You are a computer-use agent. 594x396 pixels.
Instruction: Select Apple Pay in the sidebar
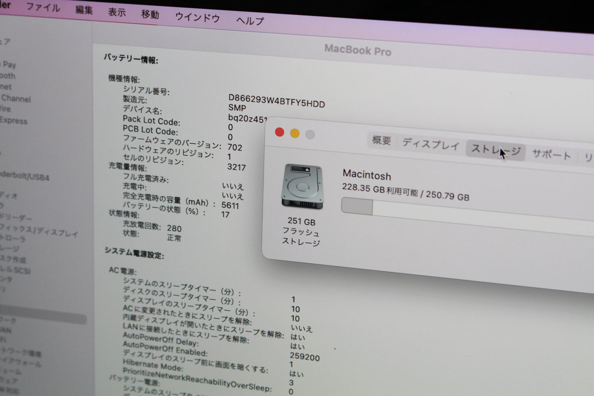tap(8, 64)
